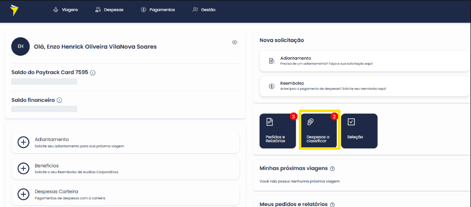Click 'Saldo financeiro' label
The height and width of the screenshot is (207, 471).
point(33,100)
